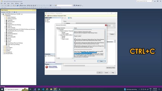Open the File menu
Image resolution: width=162 pixels, height=91 pixels.
pos(2,3)
